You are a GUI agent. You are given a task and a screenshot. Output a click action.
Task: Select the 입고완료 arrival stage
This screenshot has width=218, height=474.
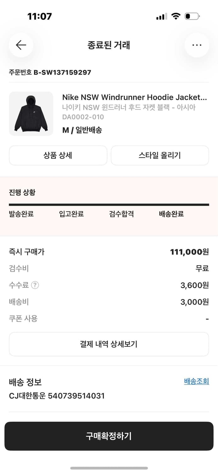coord(71,214)
